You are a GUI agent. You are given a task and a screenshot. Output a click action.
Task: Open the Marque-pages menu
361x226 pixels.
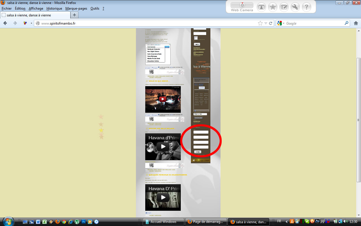pos(76,8)
